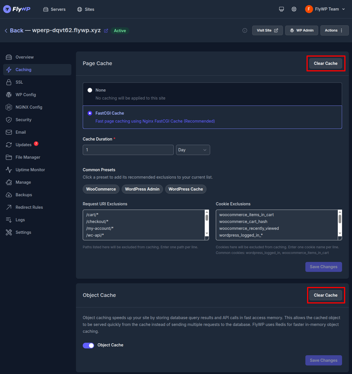Click the Cache Duration number field
Viewport: 352px width, 374px height.
[x=128, y=150]
